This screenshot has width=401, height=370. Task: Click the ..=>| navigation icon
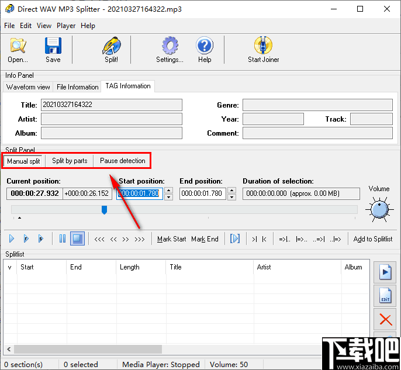tap(319, 239)
